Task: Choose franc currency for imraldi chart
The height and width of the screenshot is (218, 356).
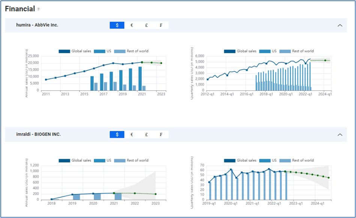Action: 161,134
